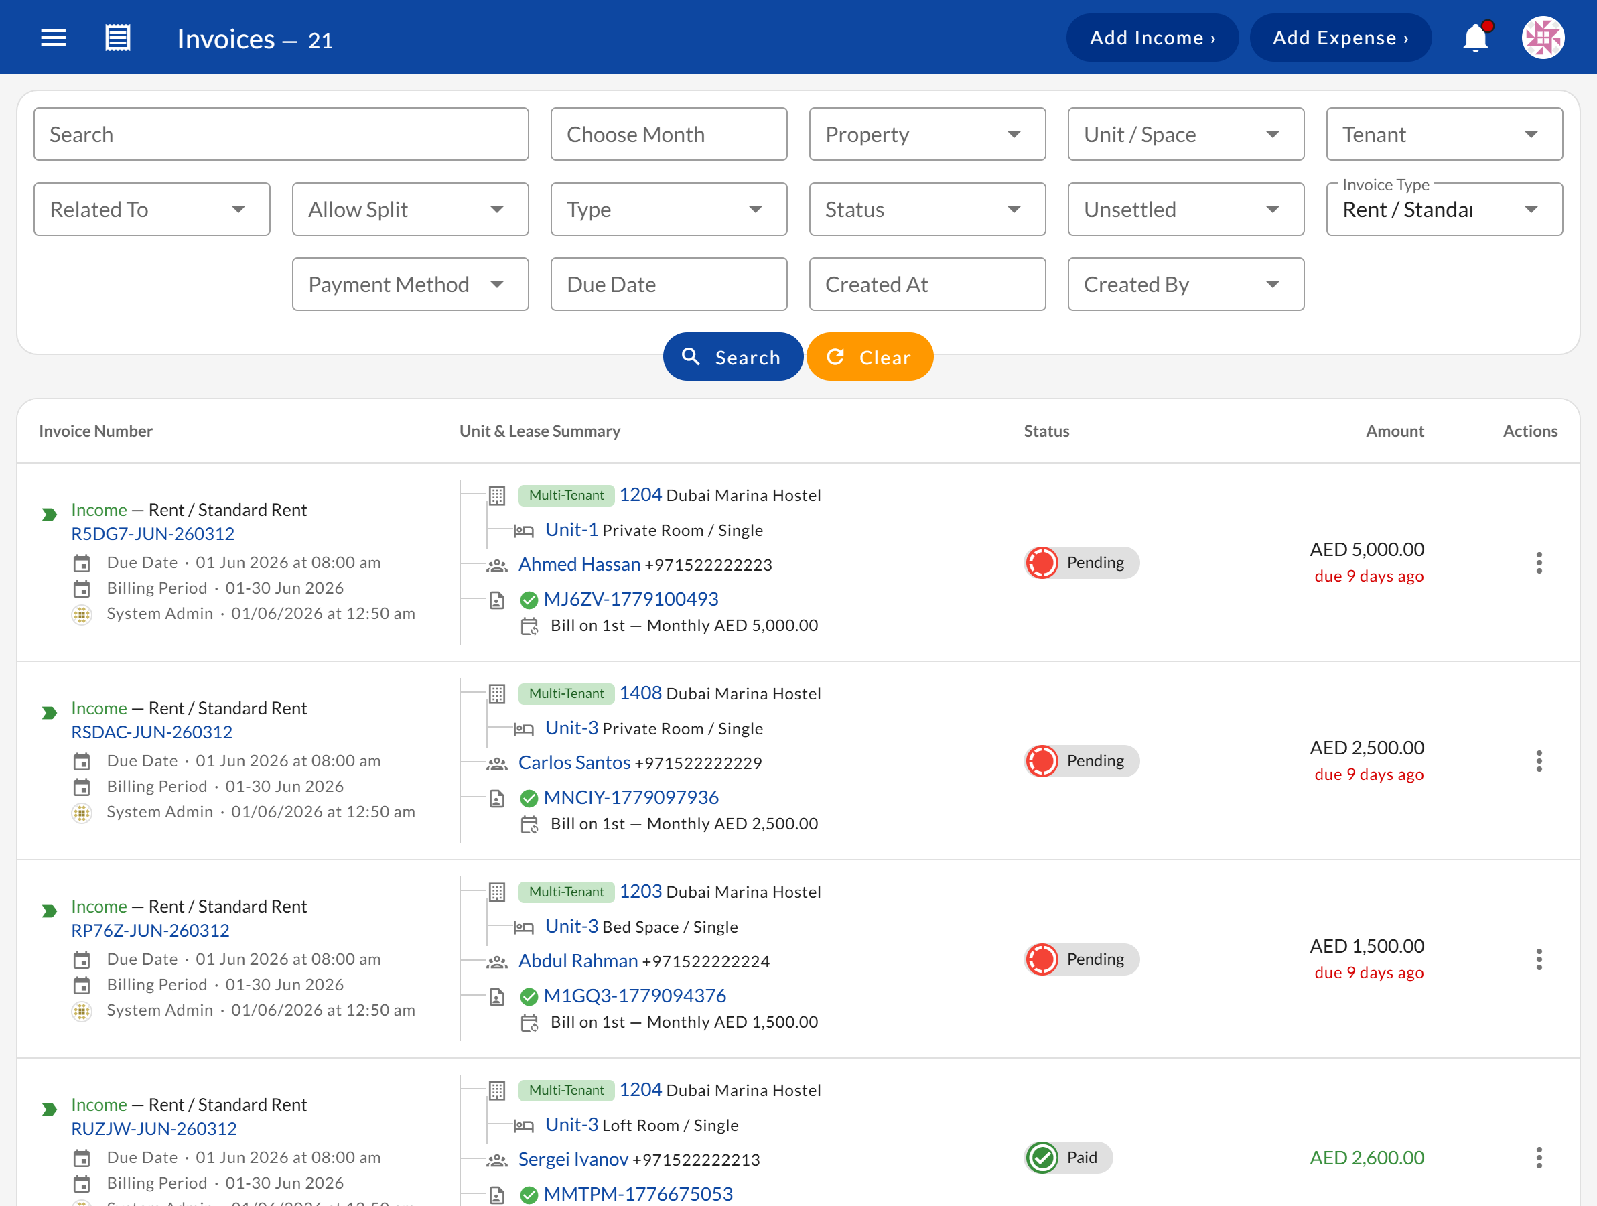Expand the Type dropdown

tap(669, 210)
